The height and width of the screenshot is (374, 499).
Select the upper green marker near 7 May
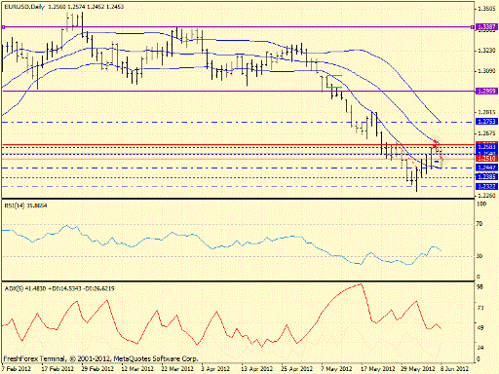pyautogui.click(x=334, y=75)
